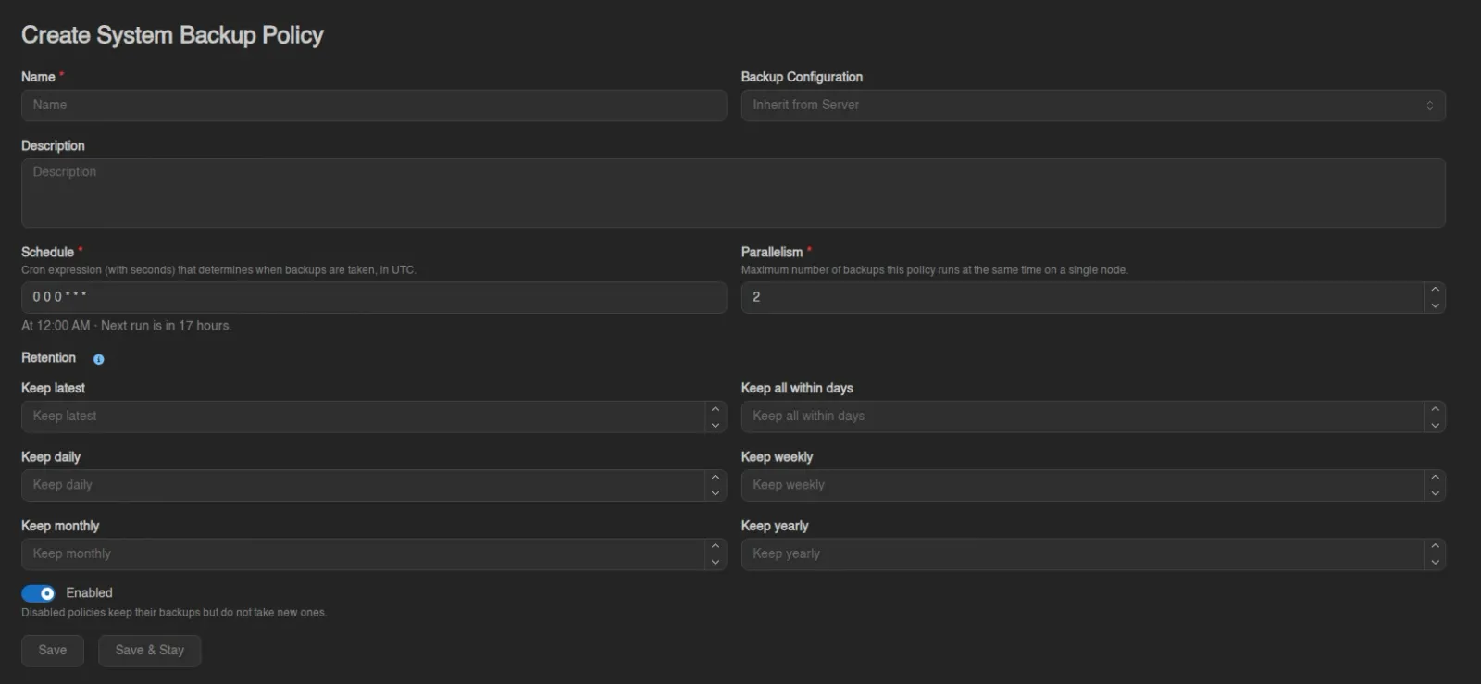
Task: Decrease Keep all within days value
Action: point(1435,425)
